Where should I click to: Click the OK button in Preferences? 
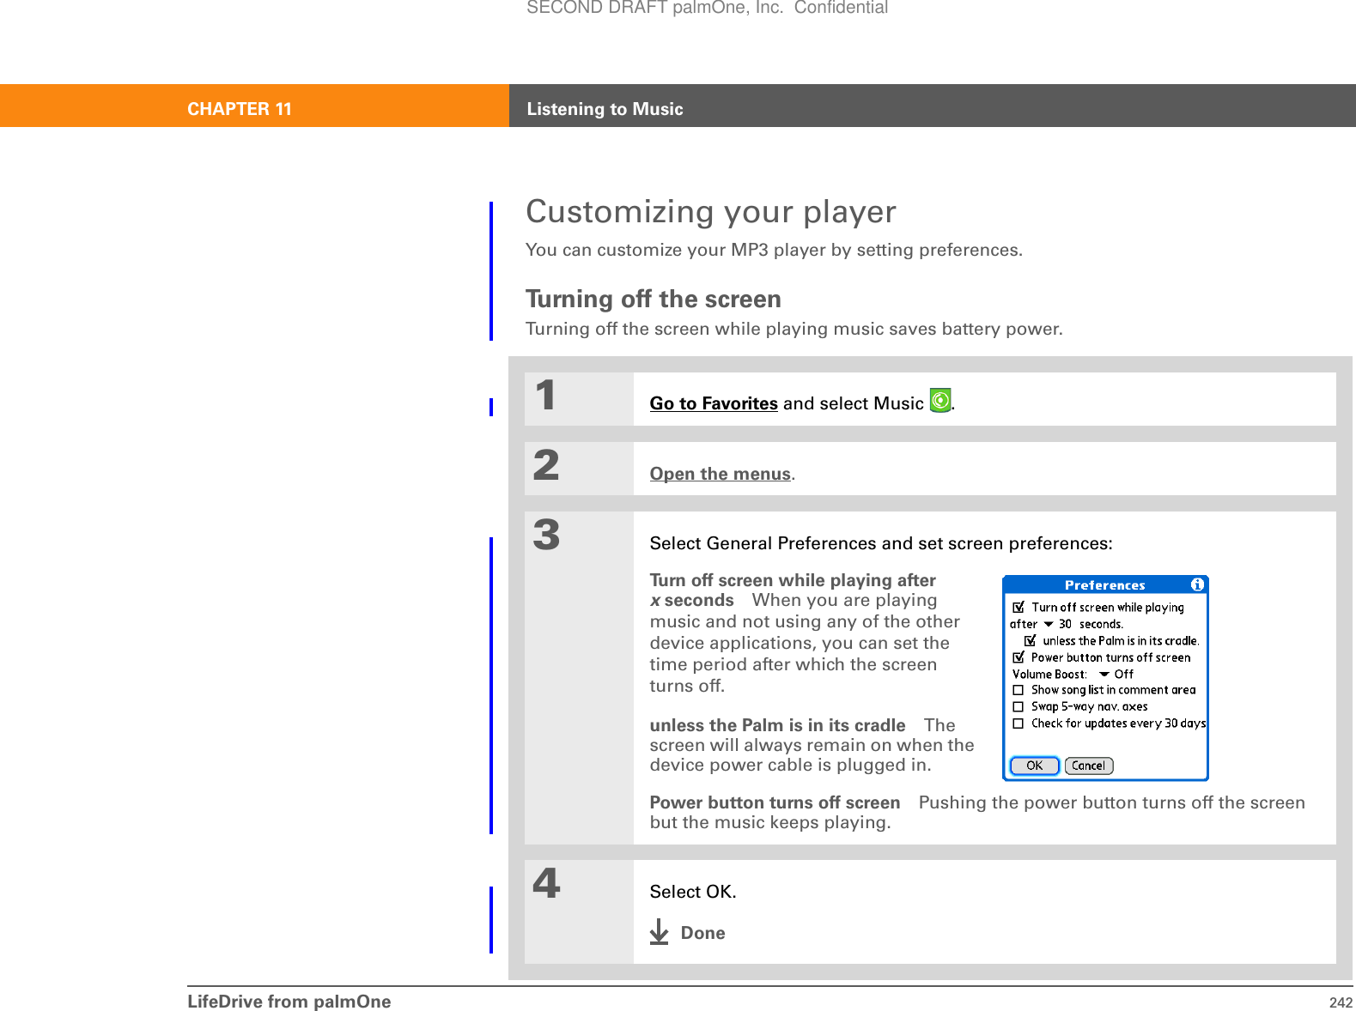pos(1035,766)
